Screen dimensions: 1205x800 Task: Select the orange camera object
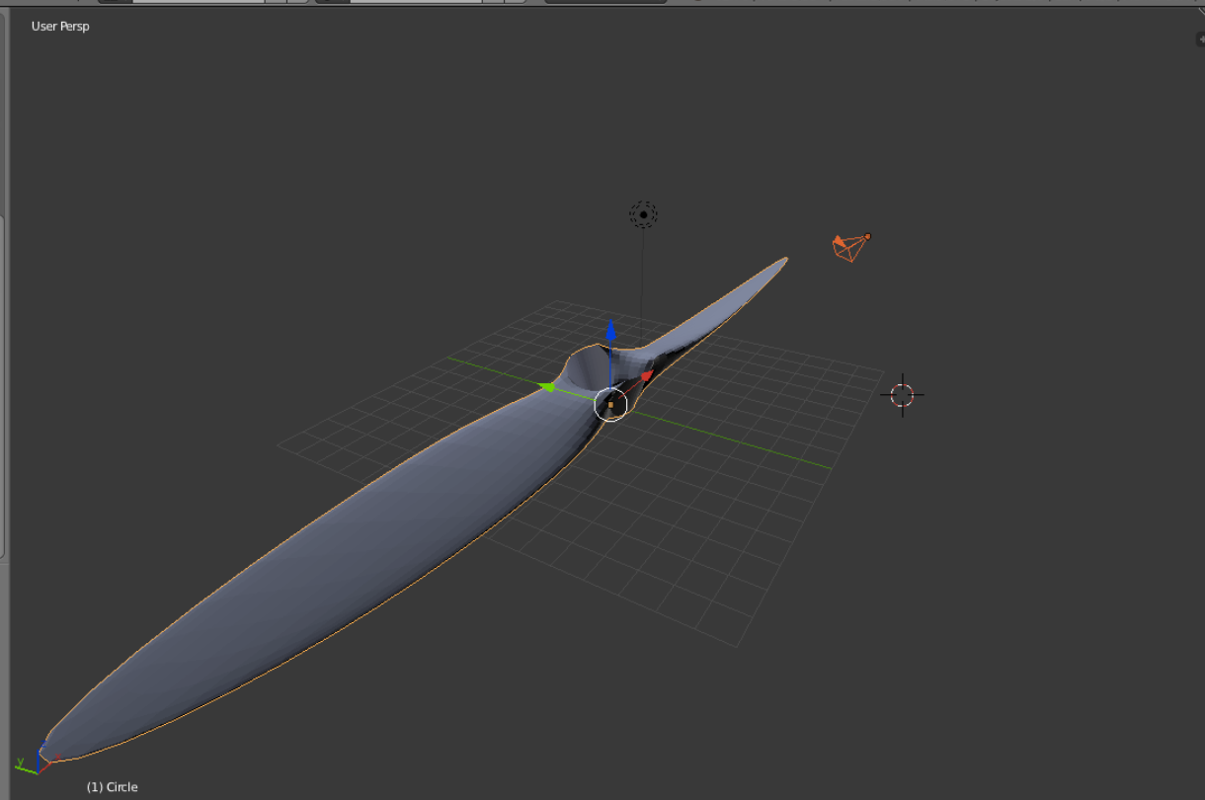pos(847,248)
